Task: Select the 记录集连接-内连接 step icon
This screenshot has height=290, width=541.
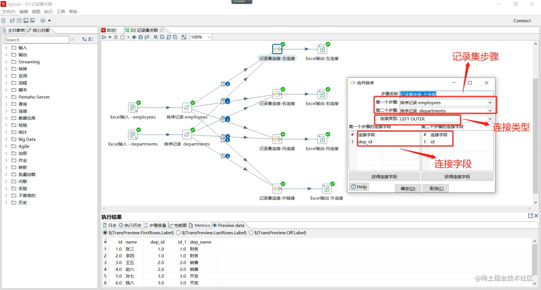Action: pos(277,139)
